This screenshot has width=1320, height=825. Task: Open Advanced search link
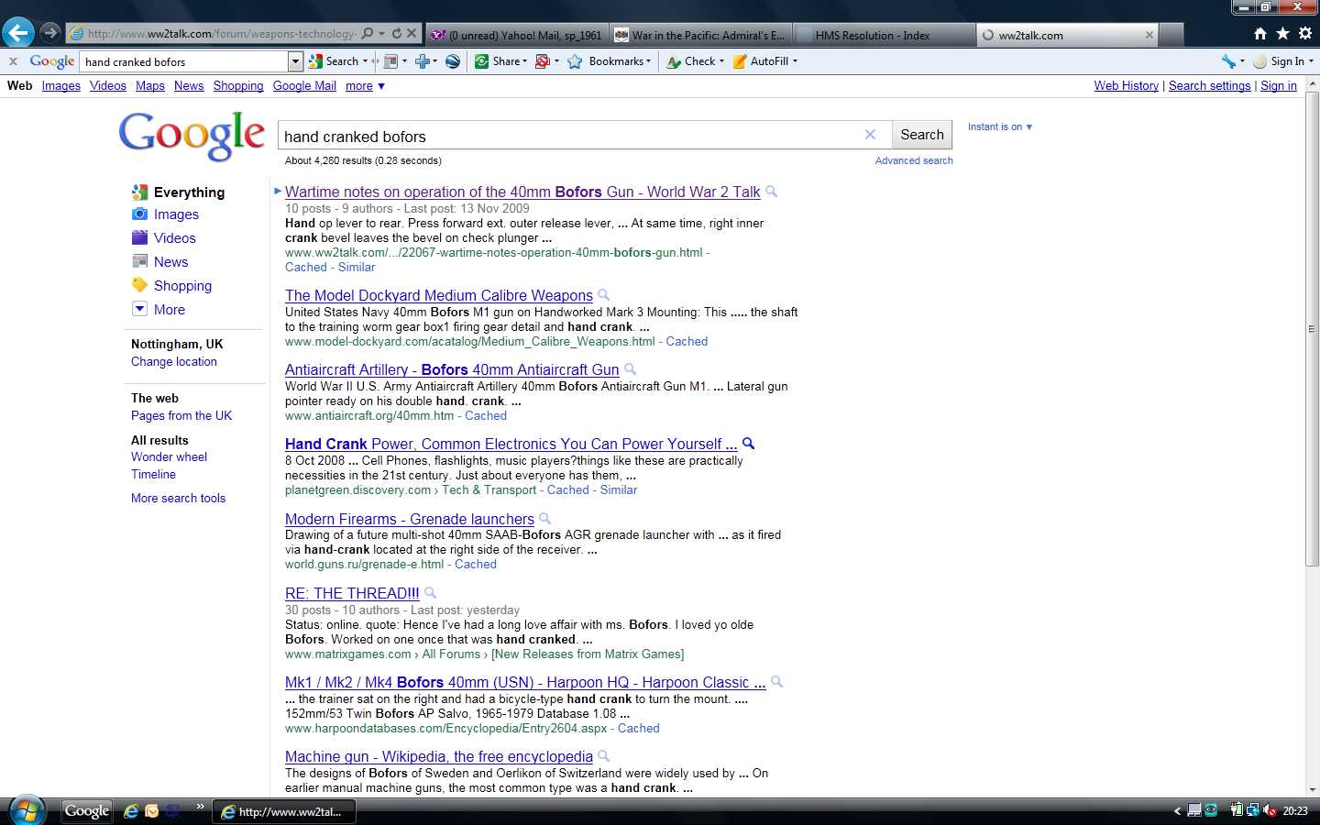coord(914,160)
